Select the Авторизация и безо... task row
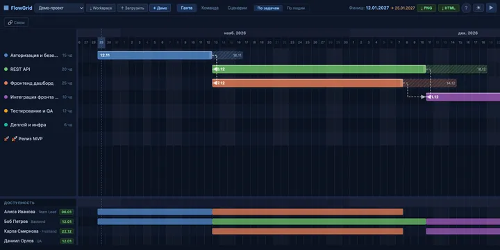The height and width of the screenshot is (250, 500). 38,55
